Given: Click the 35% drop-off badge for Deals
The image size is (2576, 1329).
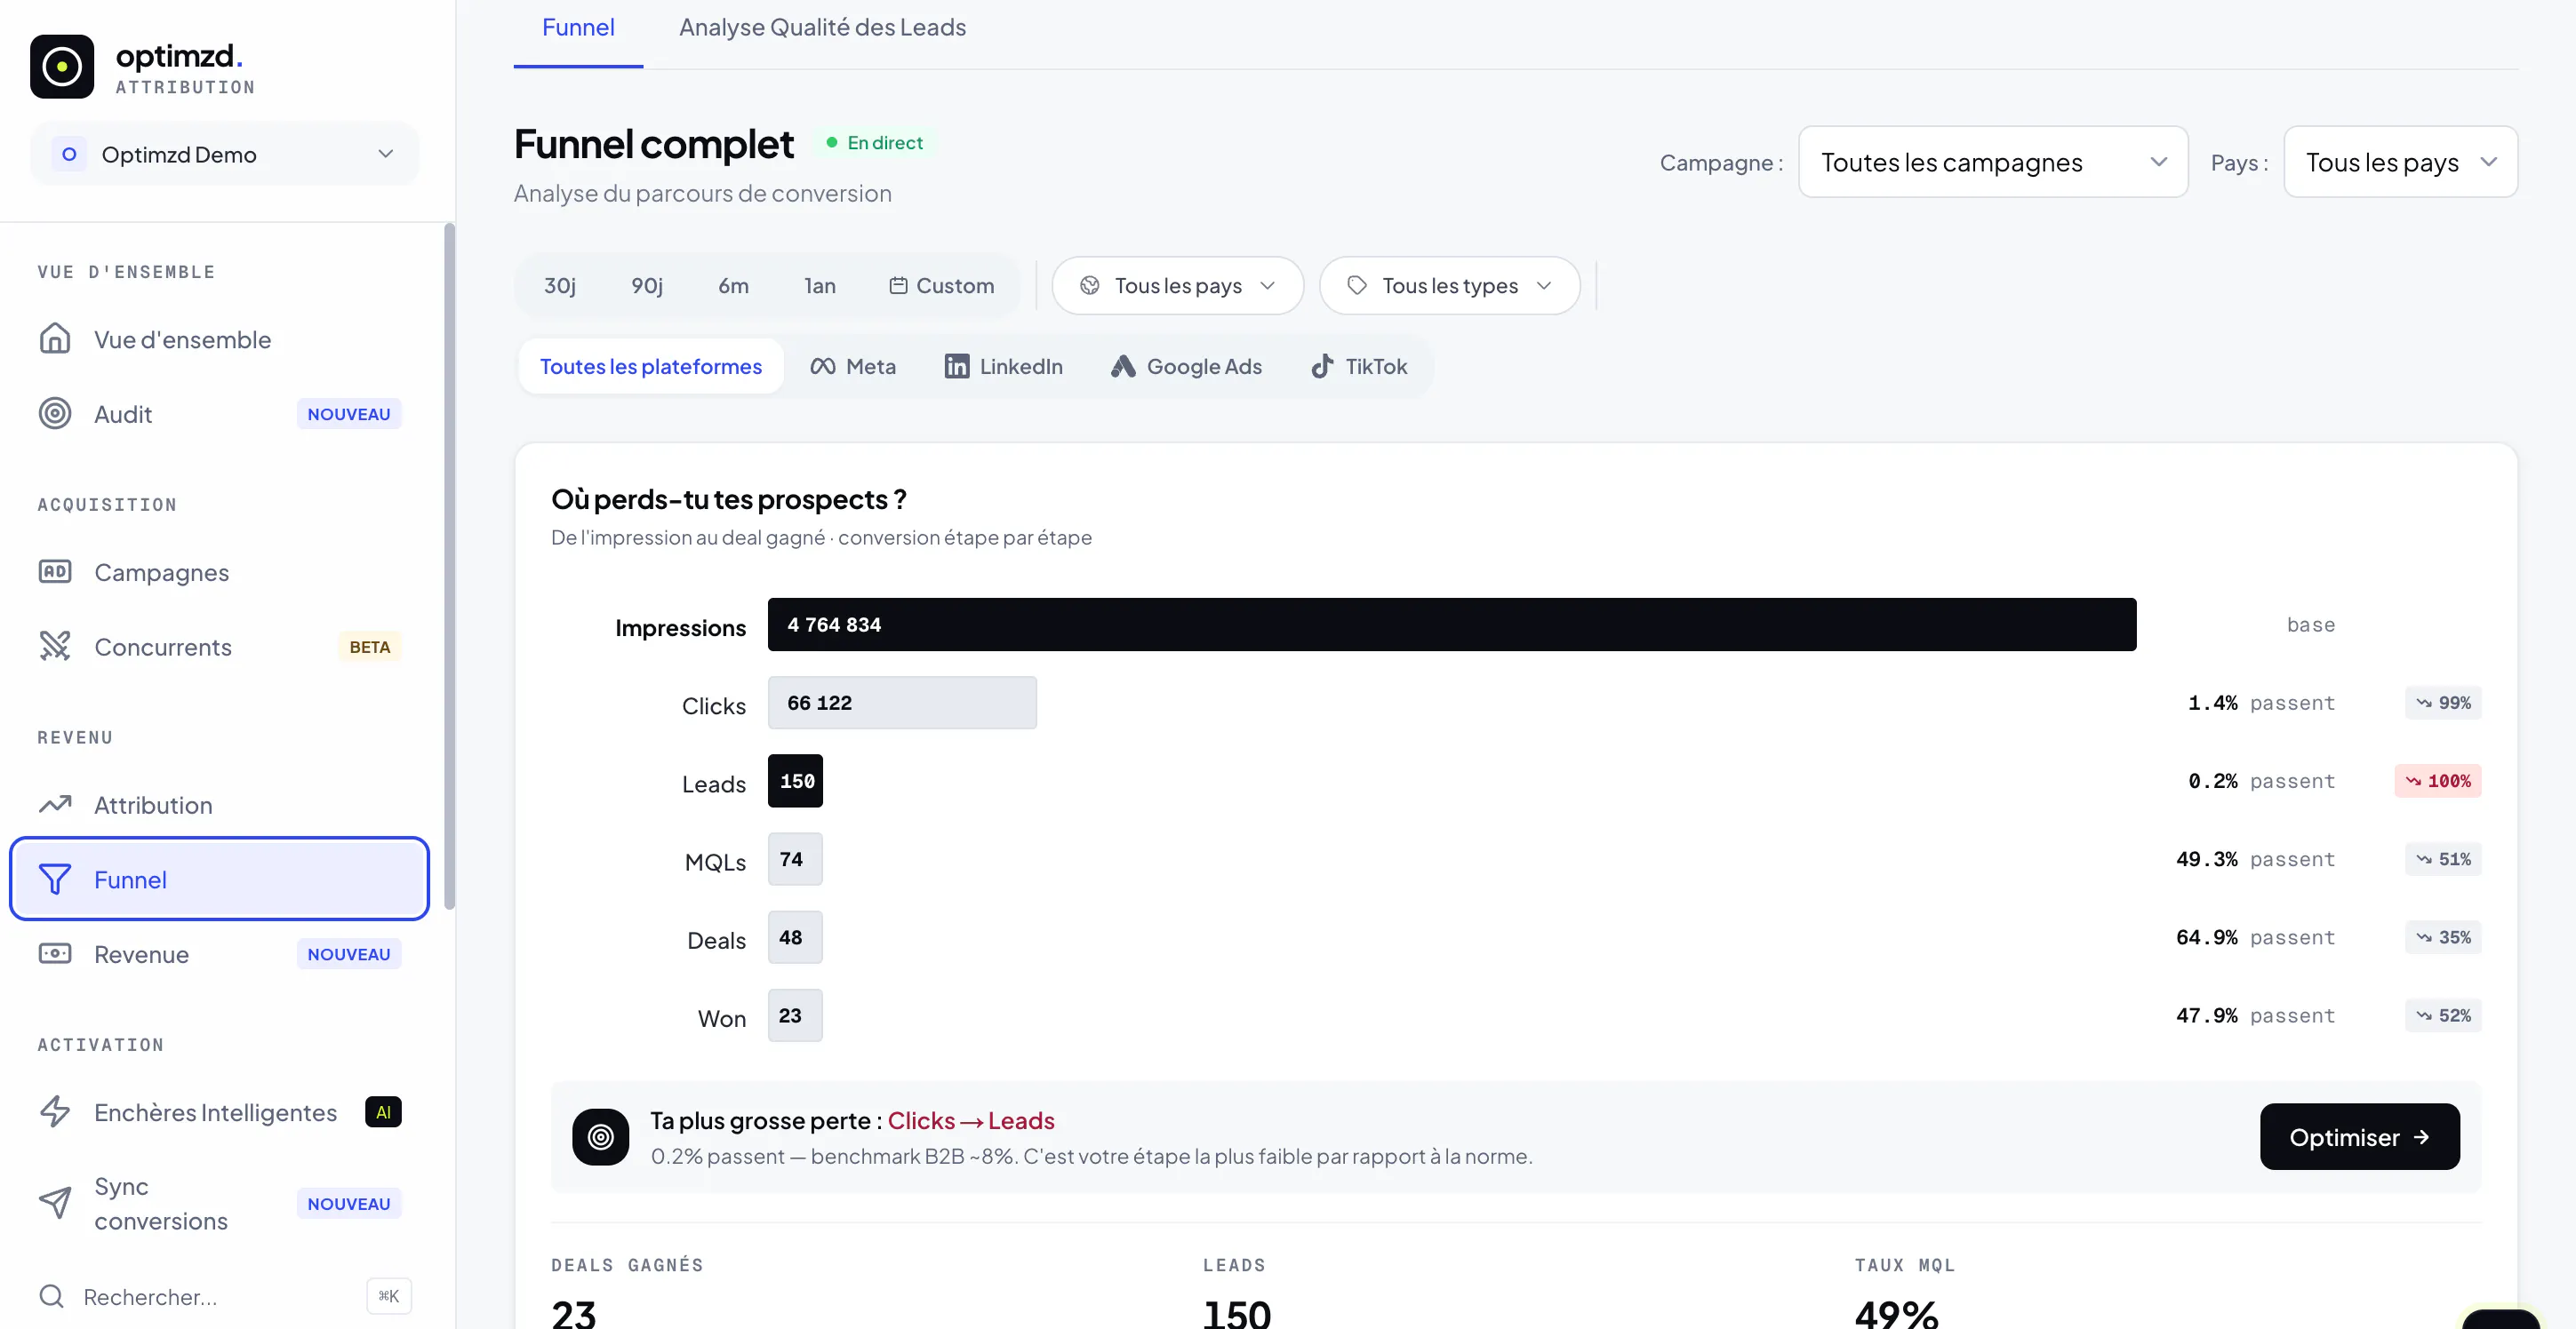Looking at the screenshot, I should [x=2443, y=937].
